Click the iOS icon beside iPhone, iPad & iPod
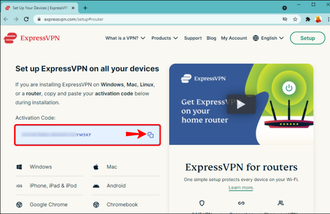The image size is (330, 214). [x=19, y=186]
